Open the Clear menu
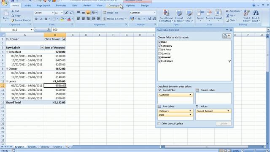The width and height of the screenshot is (270, 152). click(x=232, y=20)
